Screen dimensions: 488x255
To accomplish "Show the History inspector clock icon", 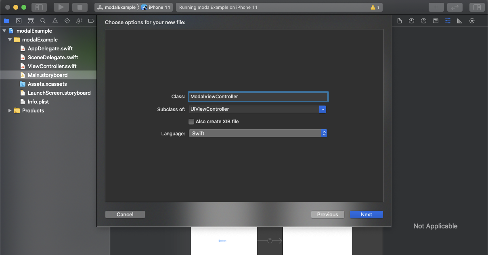I will point(411,21).
